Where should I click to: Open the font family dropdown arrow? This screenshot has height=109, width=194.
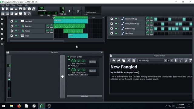[x=166, y=61]
